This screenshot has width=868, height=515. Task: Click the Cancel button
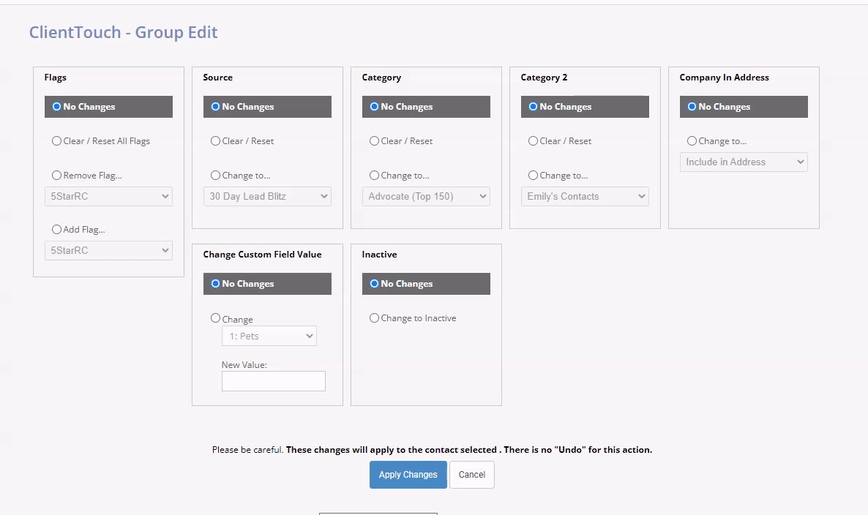(471, 475)
